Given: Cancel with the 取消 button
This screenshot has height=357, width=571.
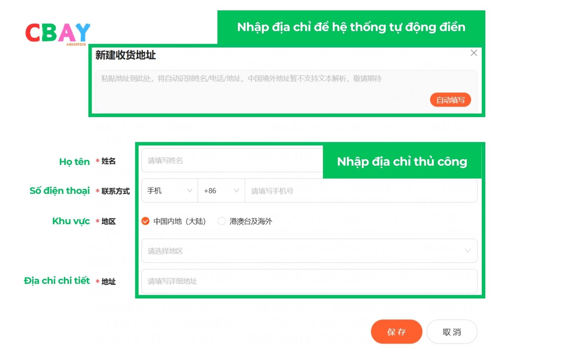Looking at the screenshot, I should click(x=452, y=332).
